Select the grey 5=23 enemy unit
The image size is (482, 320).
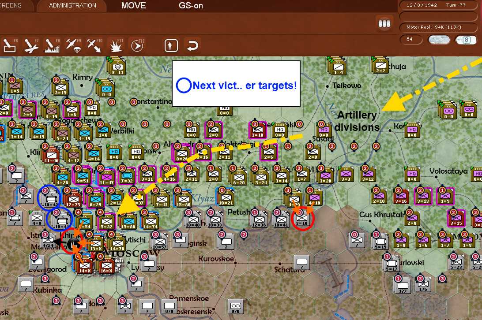(x=456, y=262)
